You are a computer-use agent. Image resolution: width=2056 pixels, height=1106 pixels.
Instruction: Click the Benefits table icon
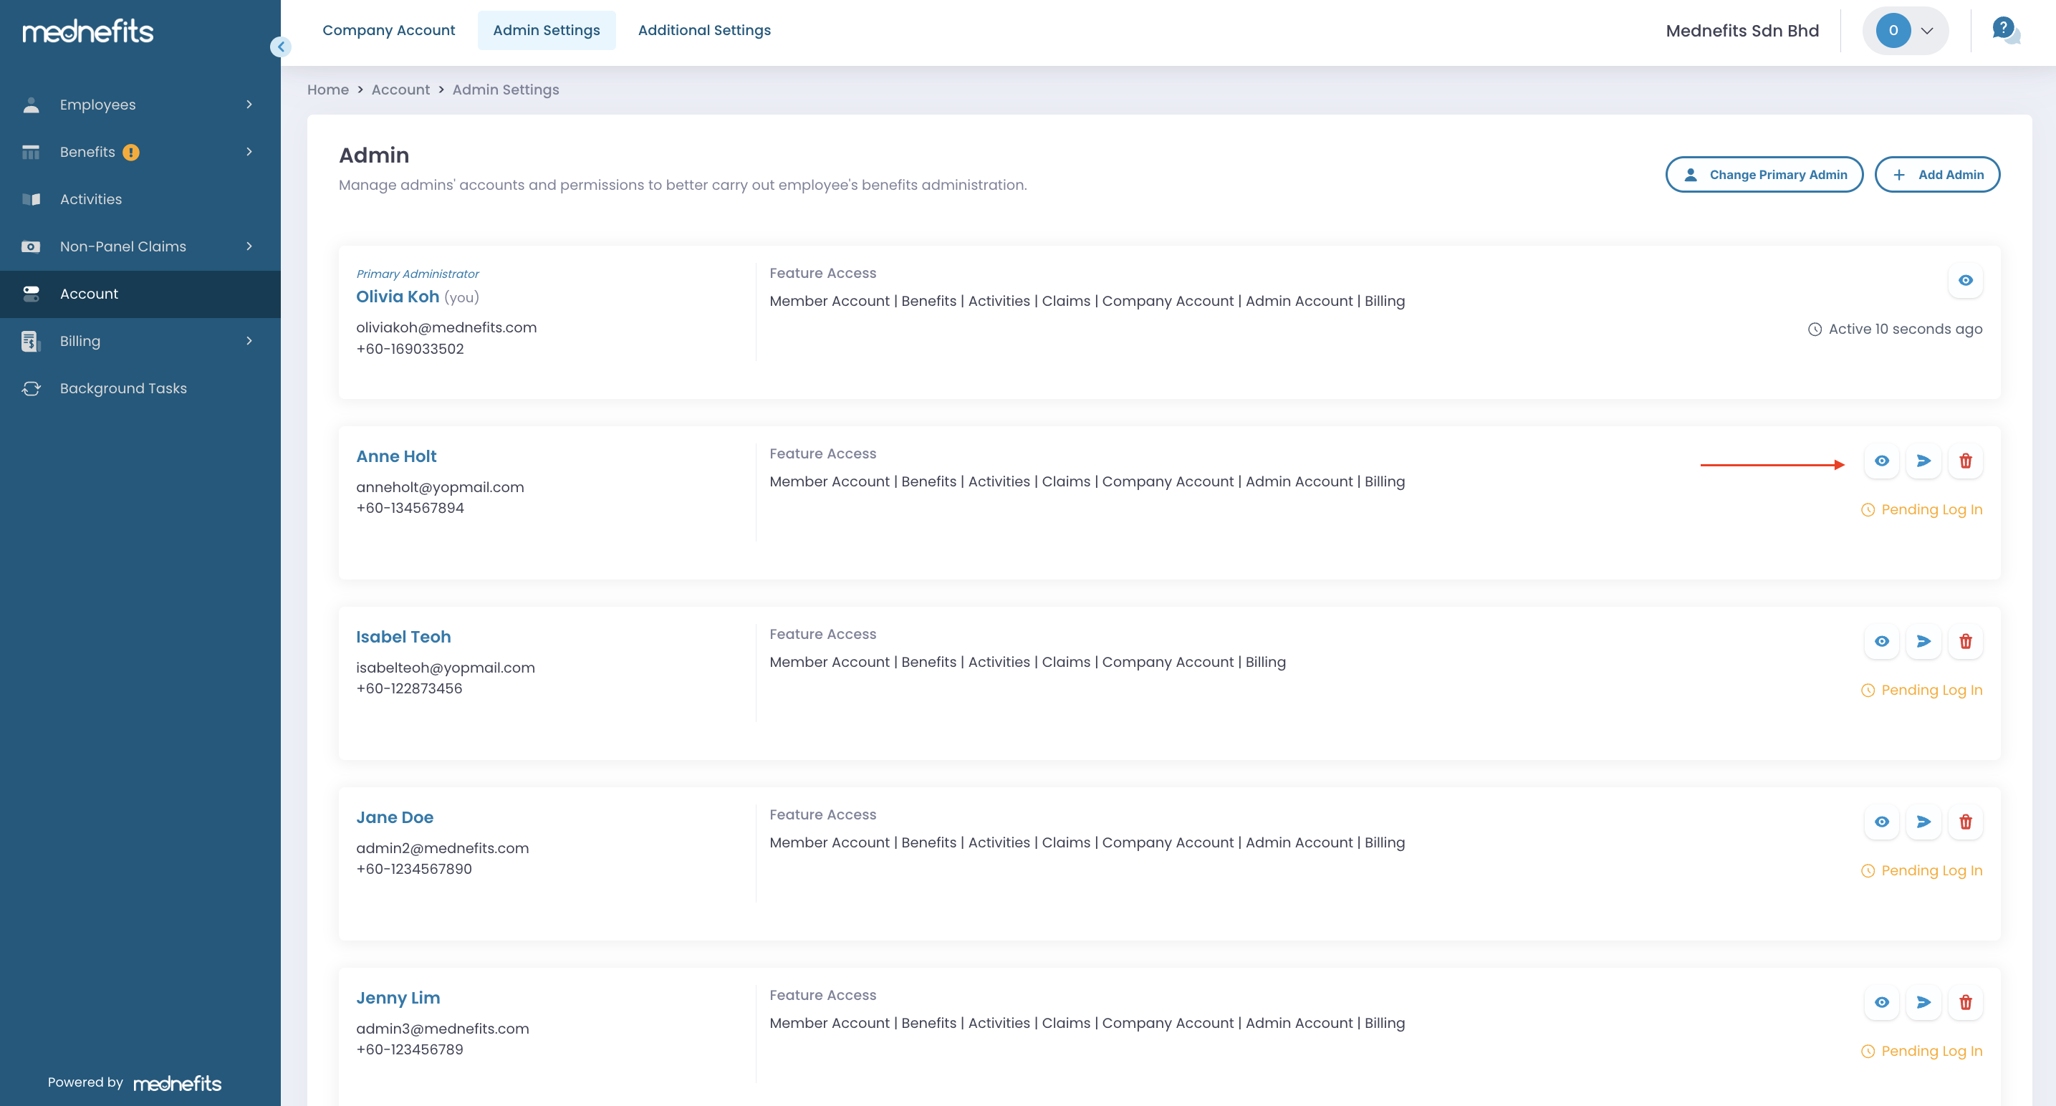[31, 152]
